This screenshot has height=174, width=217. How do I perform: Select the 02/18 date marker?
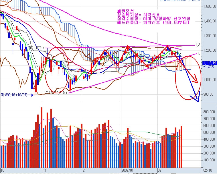pyautogui.click(x=208, y=170)
